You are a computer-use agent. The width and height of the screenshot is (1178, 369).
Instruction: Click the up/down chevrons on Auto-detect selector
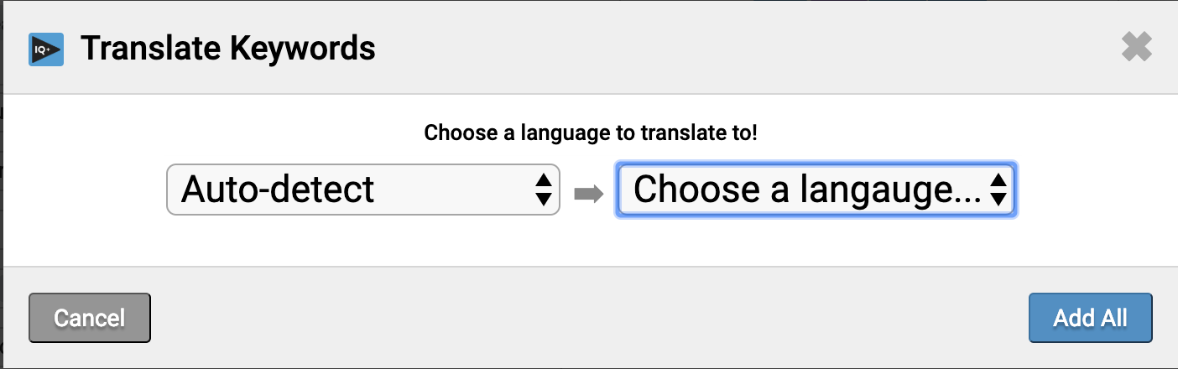click(543, 190)
